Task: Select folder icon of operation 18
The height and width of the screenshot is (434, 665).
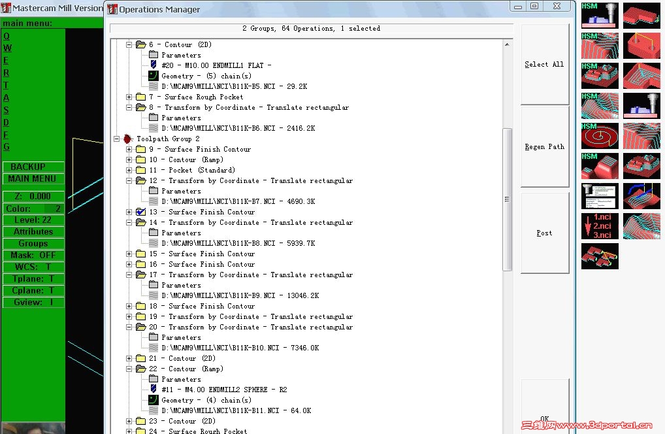Action: coord(141,306)
